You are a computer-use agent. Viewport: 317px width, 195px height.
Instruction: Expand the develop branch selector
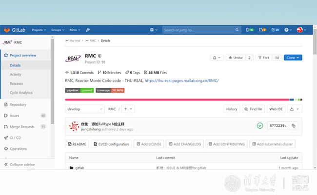[x=85, y=109]
